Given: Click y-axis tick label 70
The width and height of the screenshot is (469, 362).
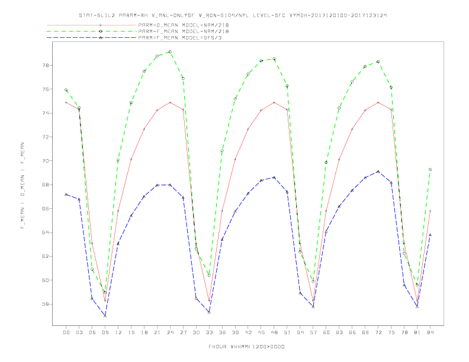Looking at the screenshot, I should [x=46, y=161].
